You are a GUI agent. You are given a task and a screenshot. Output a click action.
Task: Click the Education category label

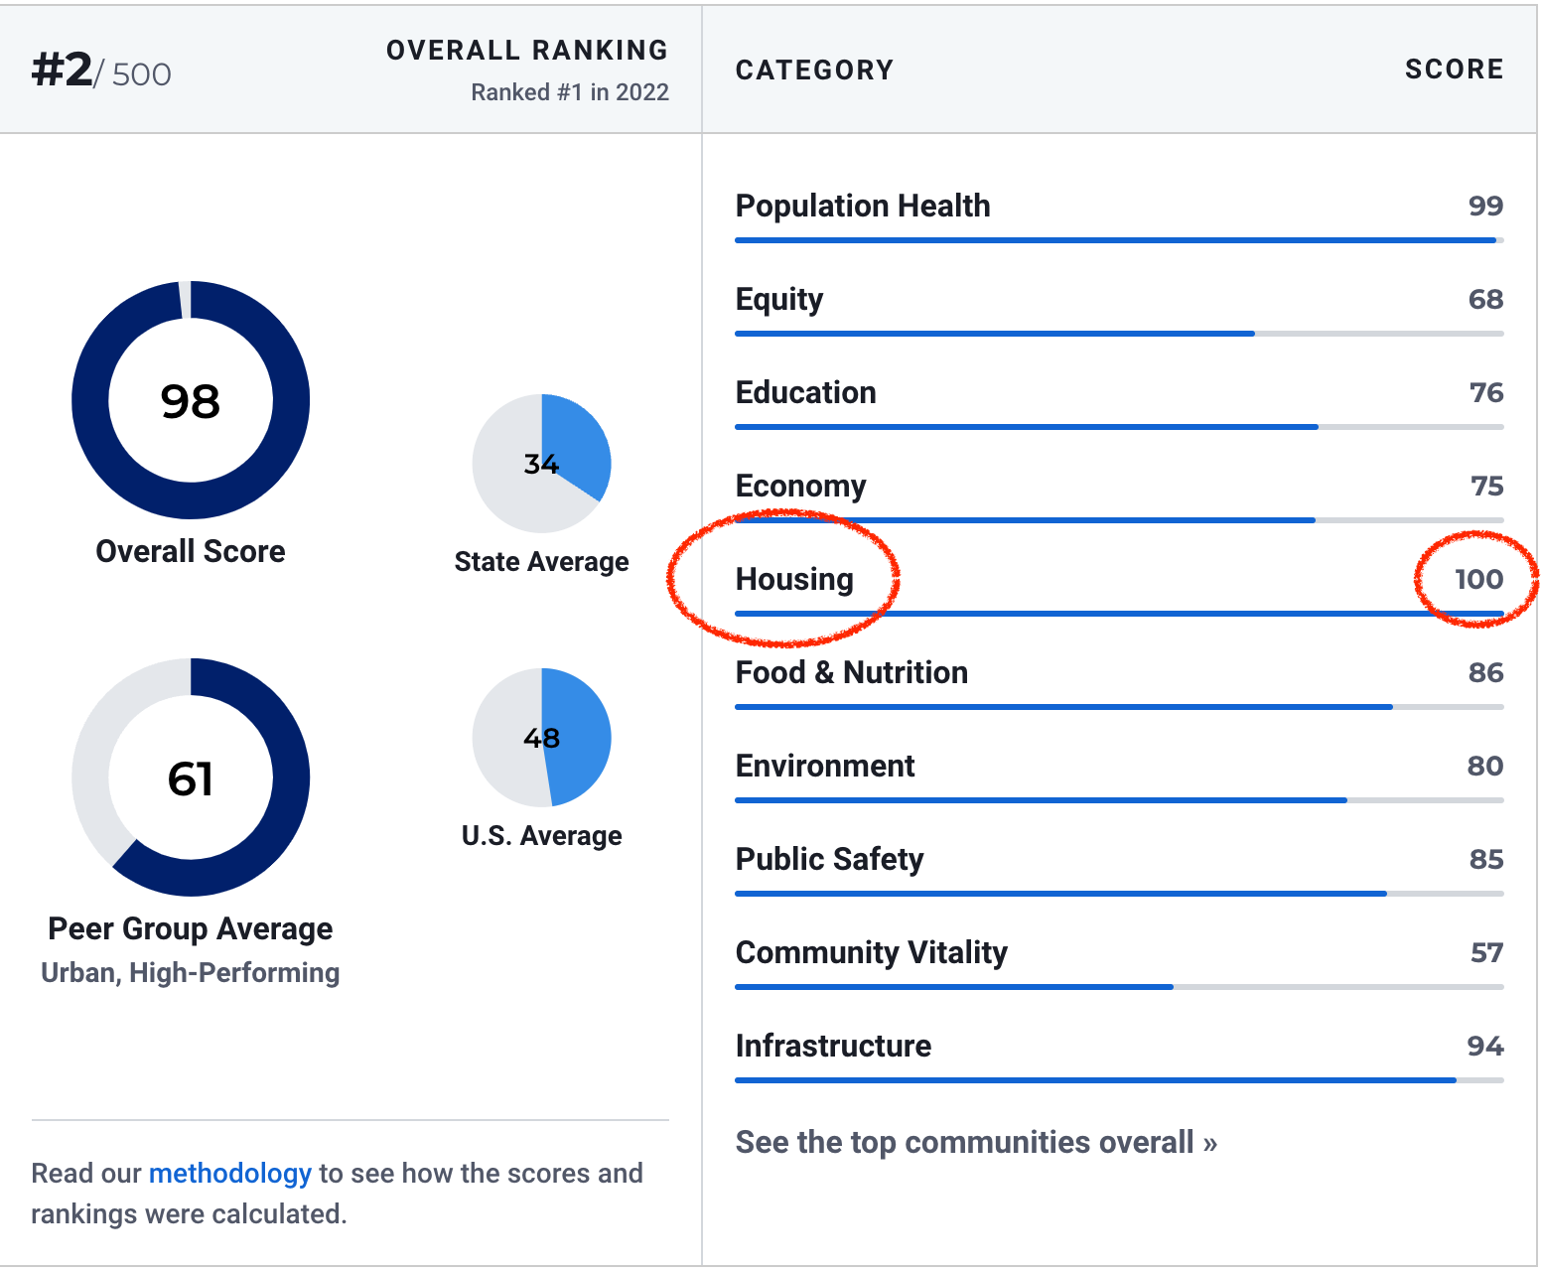tap(805, 392)
